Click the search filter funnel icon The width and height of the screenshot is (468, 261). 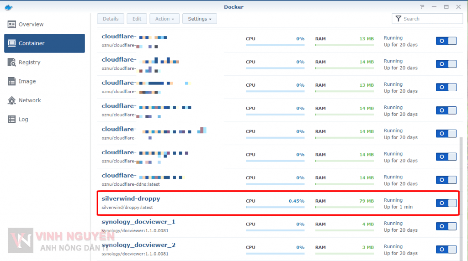(x=399, y=19)
